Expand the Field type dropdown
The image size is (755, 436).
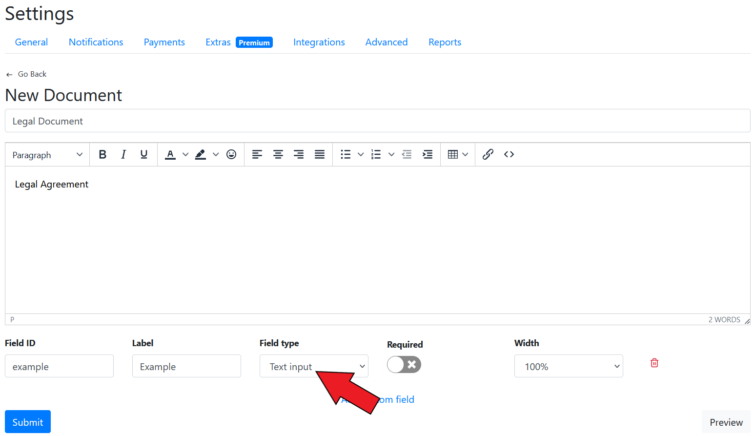coord(313,366)
